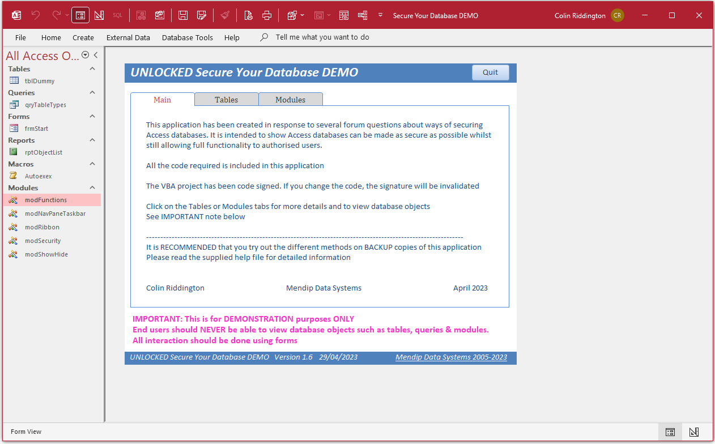This screenshot has width=715, height=444.
Task: Open the Mendip Data Systems 2005-2023 link
Action: (451, 357)
